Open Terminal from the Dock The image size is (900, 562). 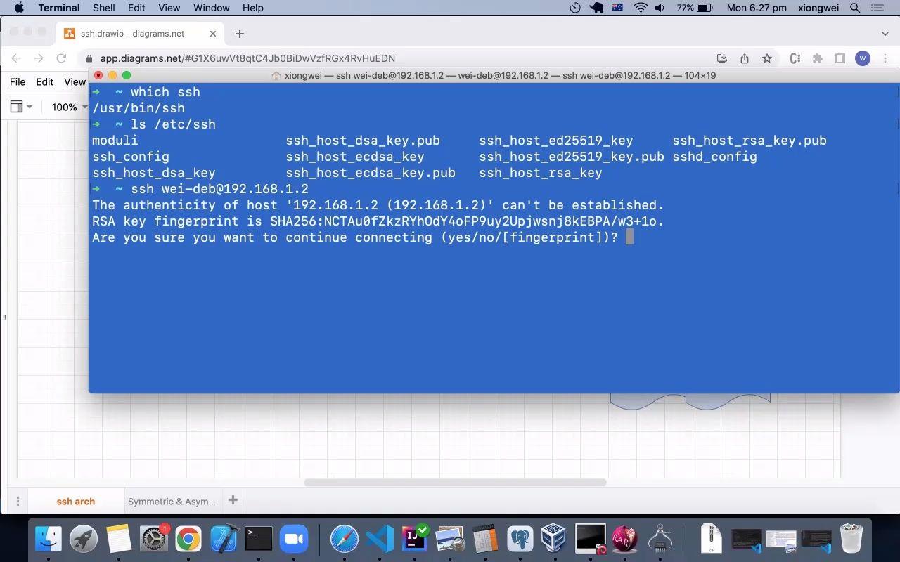click(x=259, y=539)
